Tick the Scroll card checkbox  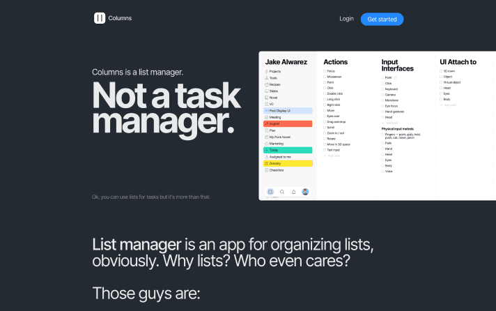(325, 128)
